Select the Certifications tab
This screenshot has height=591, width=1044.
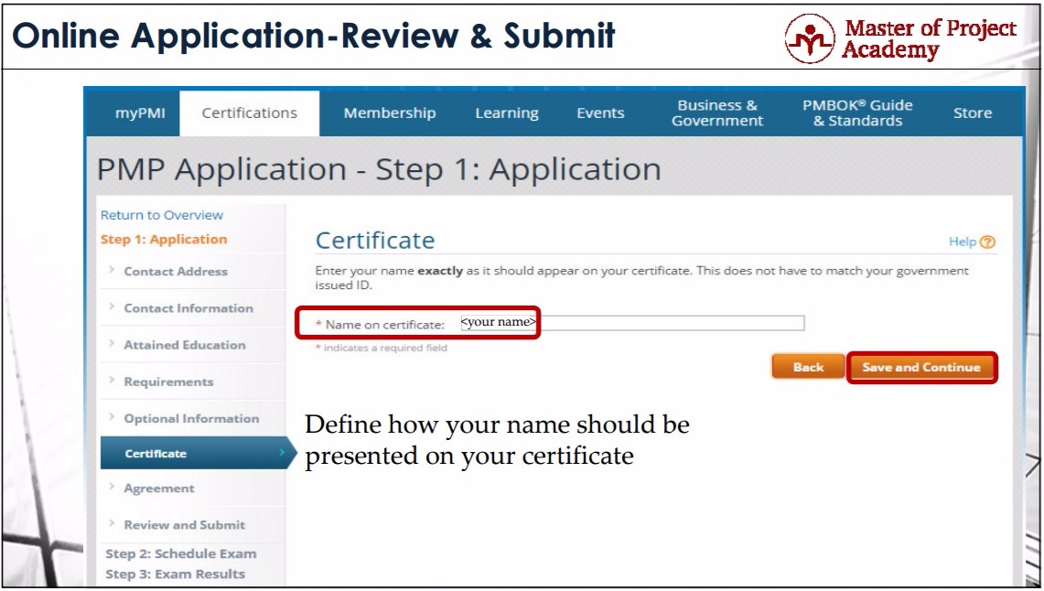(x=250, y=113)
